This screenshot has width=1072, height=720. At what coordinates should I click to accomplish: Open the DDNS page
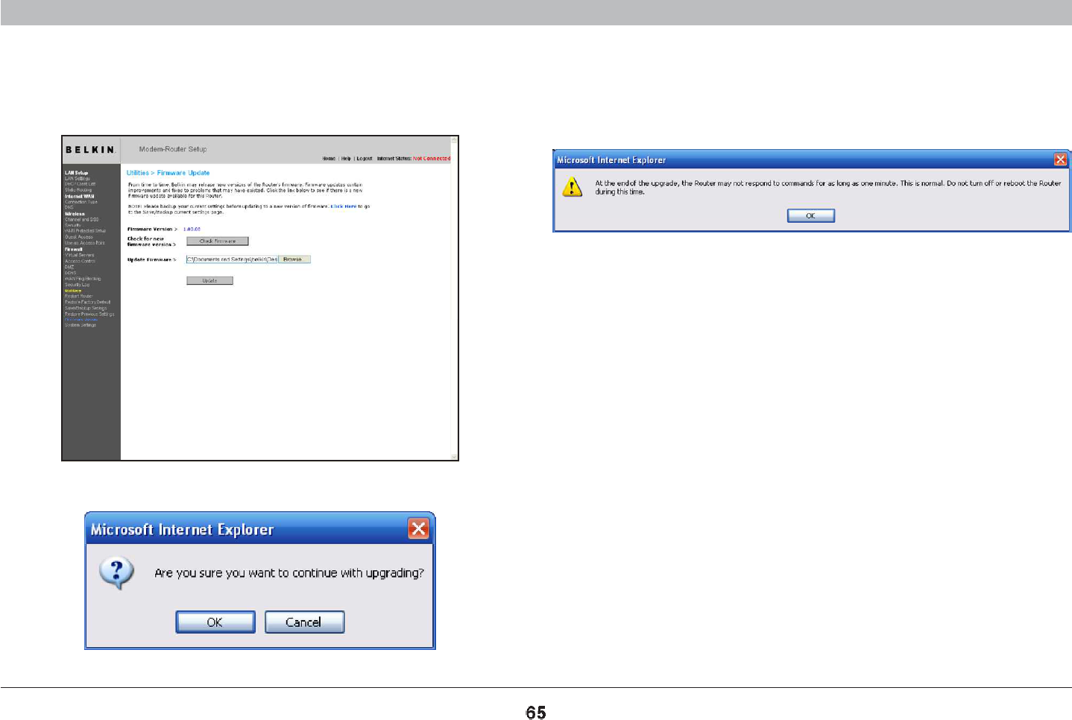[70, 273]
